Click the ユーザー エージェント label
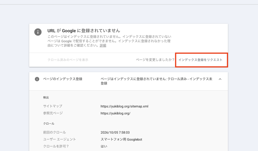258x151 pixels. pos(59,139)
